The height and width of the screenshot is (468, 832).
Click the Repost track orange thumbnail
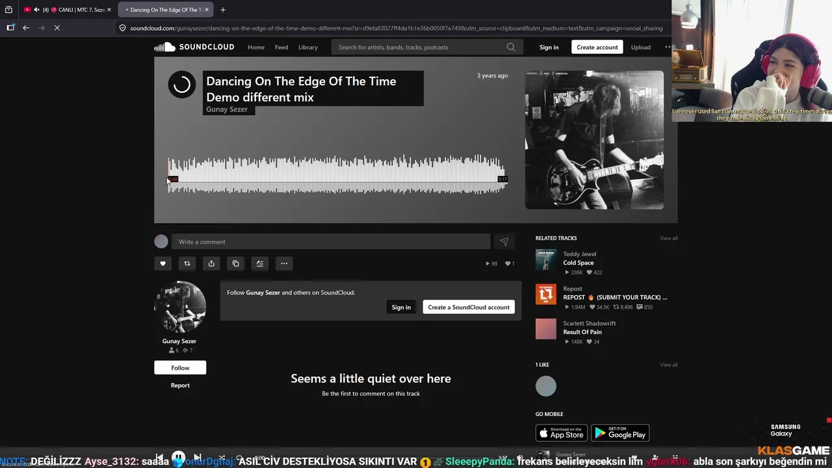pyautogui.click(x=546, y=294)
